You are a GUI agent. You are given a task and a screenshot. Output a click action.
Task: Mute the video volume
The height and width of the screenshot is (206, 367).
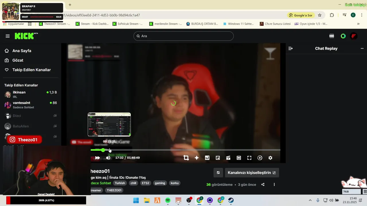[108, 158]
